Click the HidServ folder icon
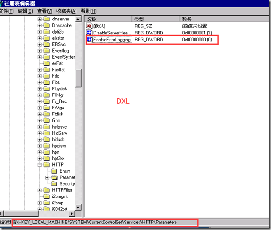 tap(47, 133)
